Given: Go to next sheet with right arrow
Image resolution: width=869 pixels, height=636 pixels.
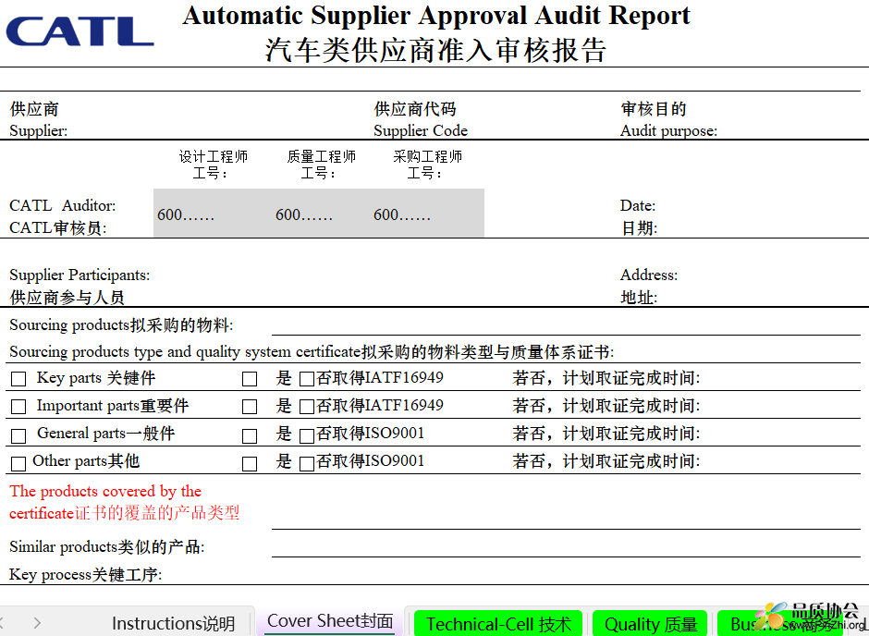Looking at the screenshot, I should coord(37,623).
